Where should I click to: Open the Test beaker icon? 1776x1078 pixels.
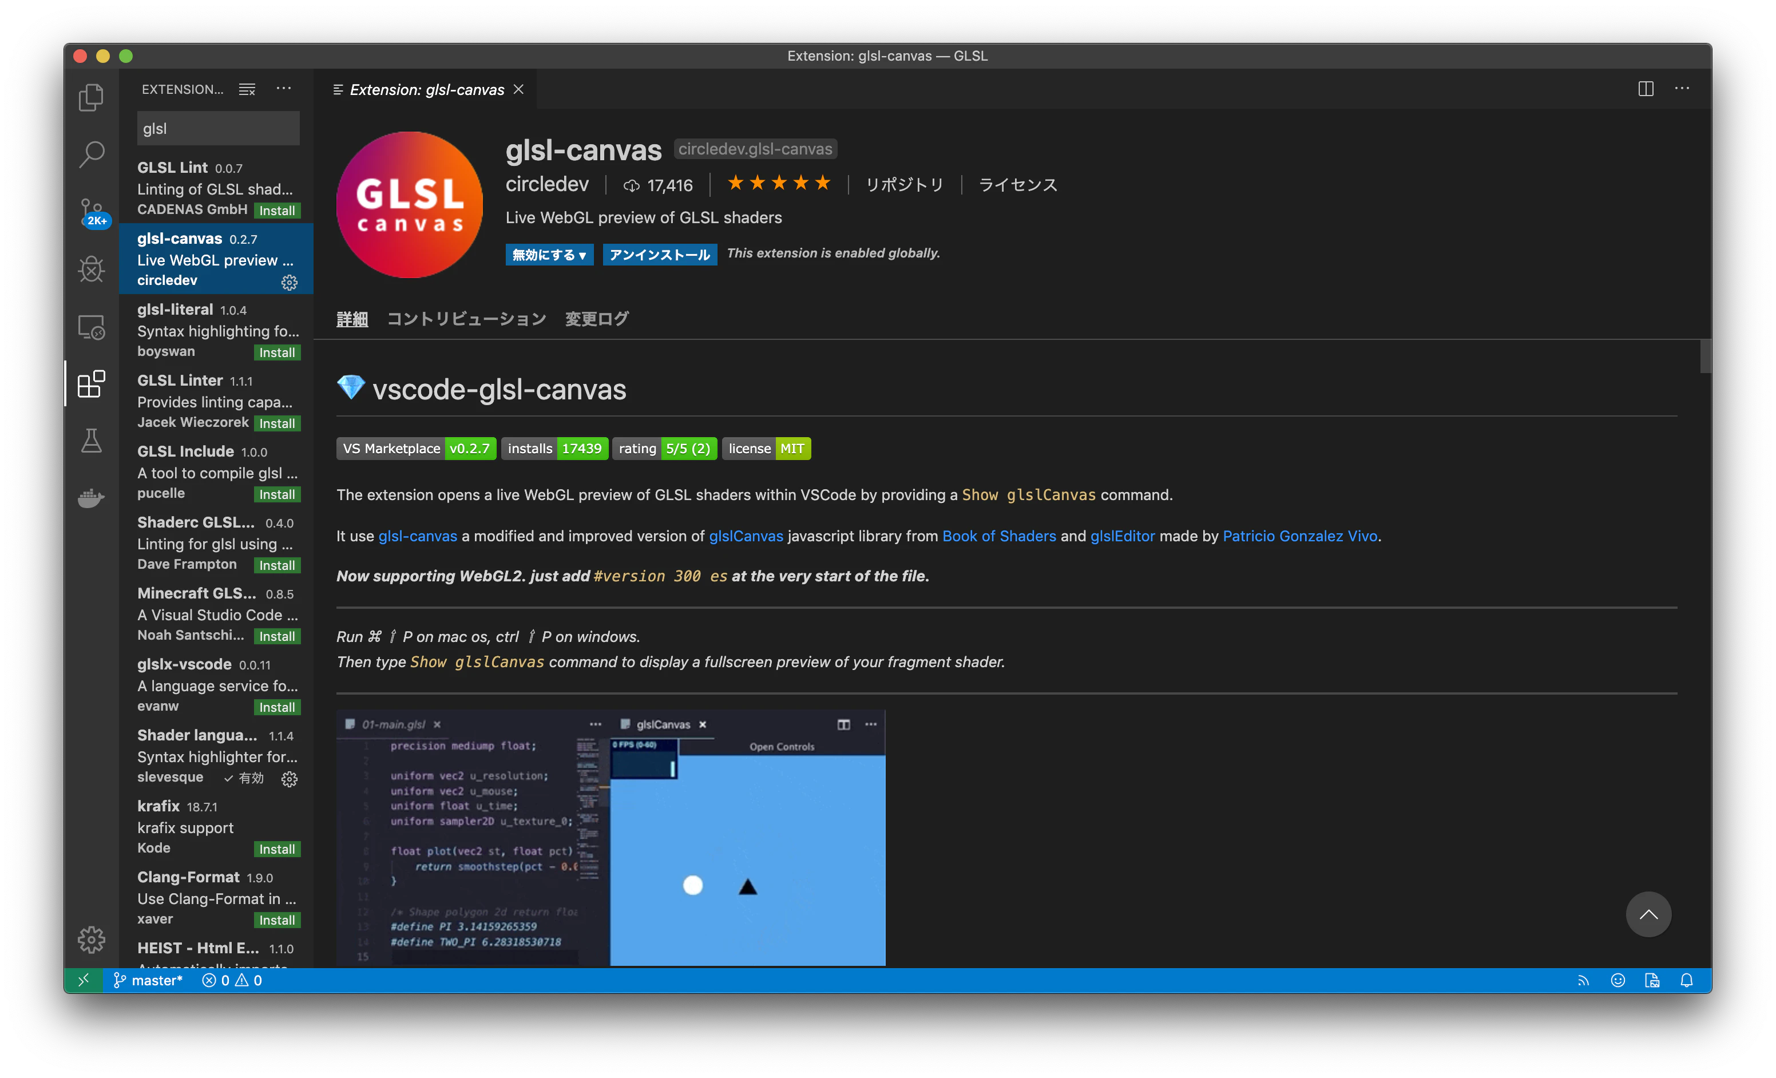[91, 440]
